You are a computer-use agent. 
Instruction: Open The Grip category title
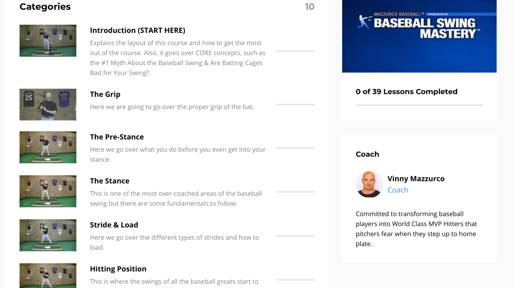click(105, 94)
